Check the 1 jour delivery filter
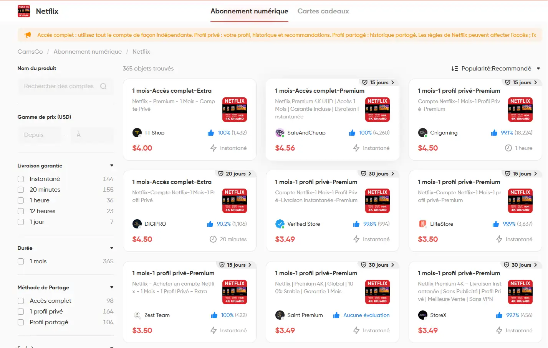 pyautogui.click(x=21, y=222)
